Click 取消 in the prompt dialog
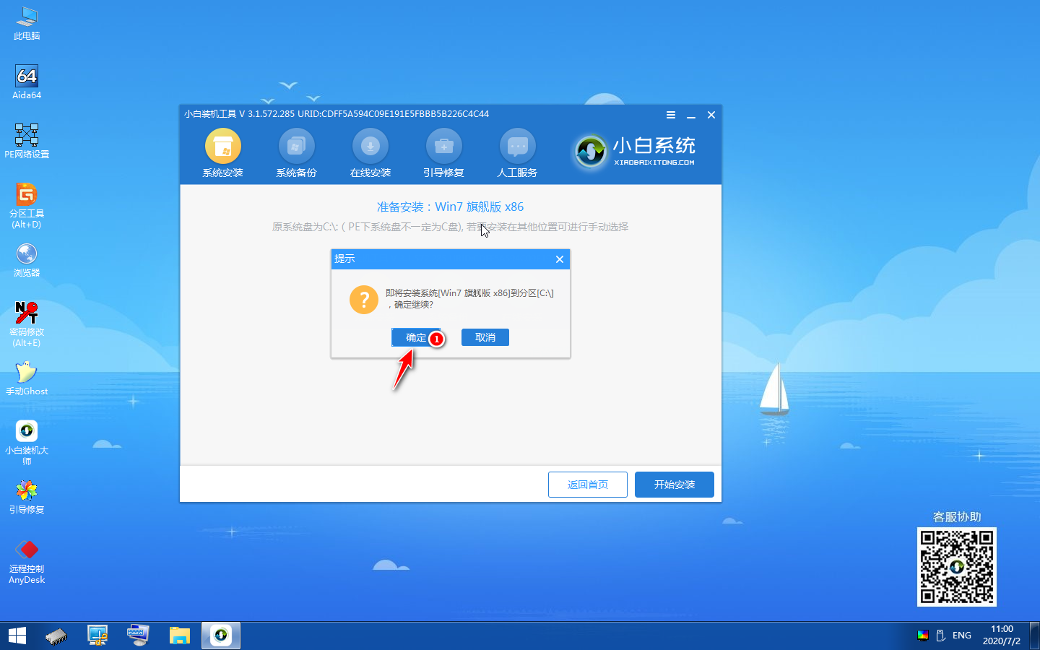Screen dimensions: 1040x650 tap(485, 337)
